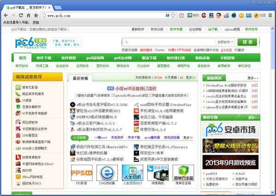This screenshot has height=196, width=276.
Task: Open the 软件教程 navigation tab
Action: click(69, 58)
